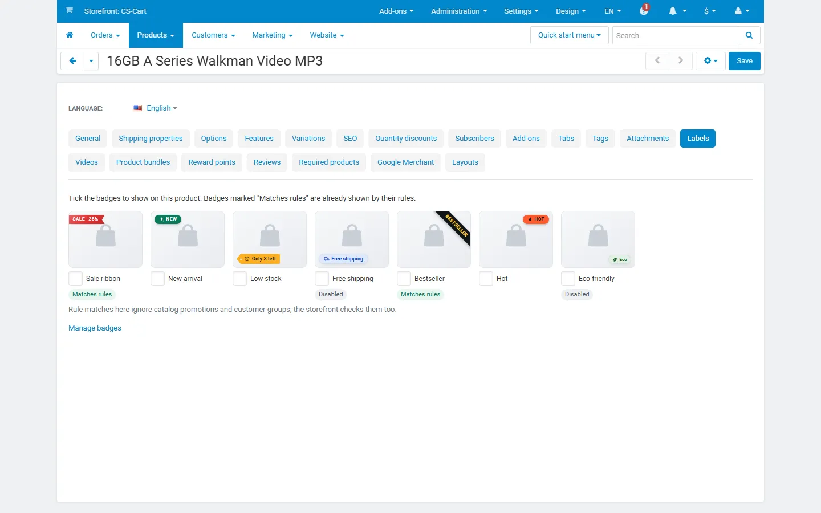Click the magnifier search button
Viewport: 821px width, 513px height.
point(749,35)
